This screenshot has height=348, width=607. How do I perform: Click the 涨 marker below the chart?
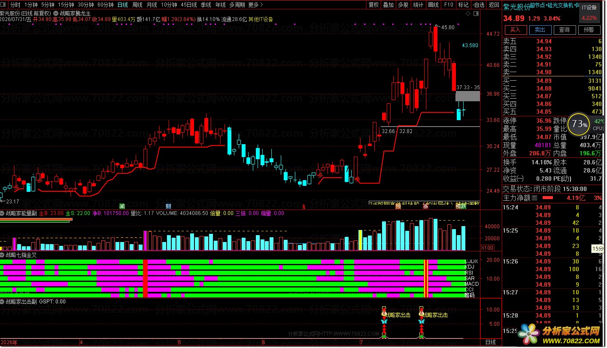coord(425,206)
